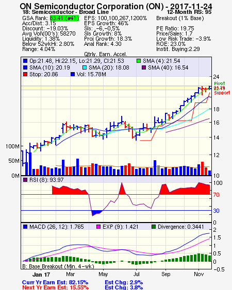232x290 pixels.
Task: Click the 100M volume axis label
Action: (12, 146)
